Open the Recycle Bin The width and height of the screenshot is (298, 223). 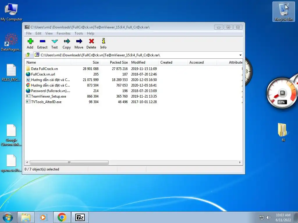[283, 12]
